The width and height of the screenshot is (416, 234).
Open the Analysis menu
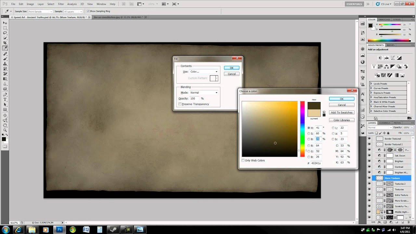72,4
